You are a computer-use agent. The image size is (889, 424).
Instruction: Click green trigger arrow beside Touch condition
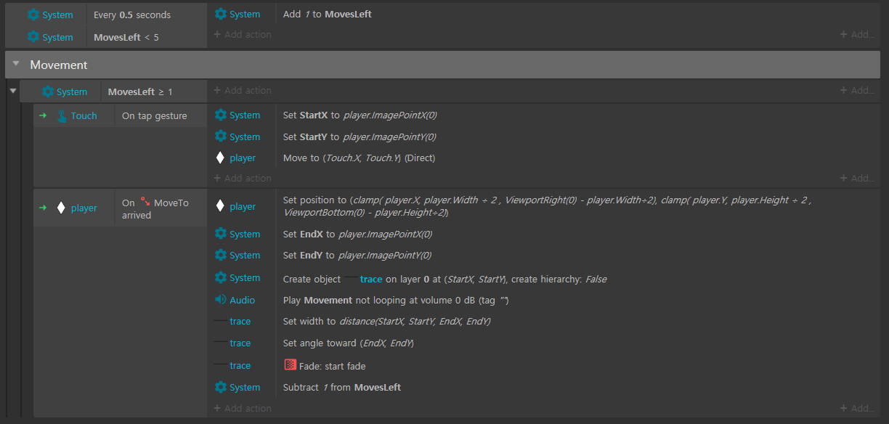coord(42,116)
